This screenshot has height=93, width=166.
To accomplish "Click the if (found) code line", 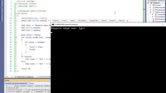I will point(26,57).
